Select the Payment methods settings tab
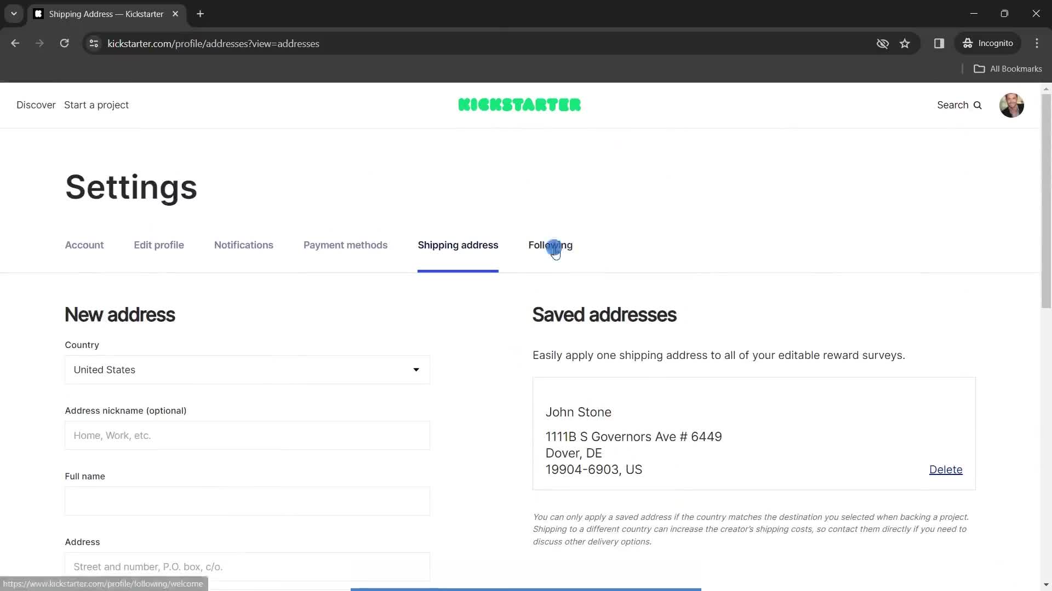This screenshot has height=591, width=1052. (x=346, y=245)
